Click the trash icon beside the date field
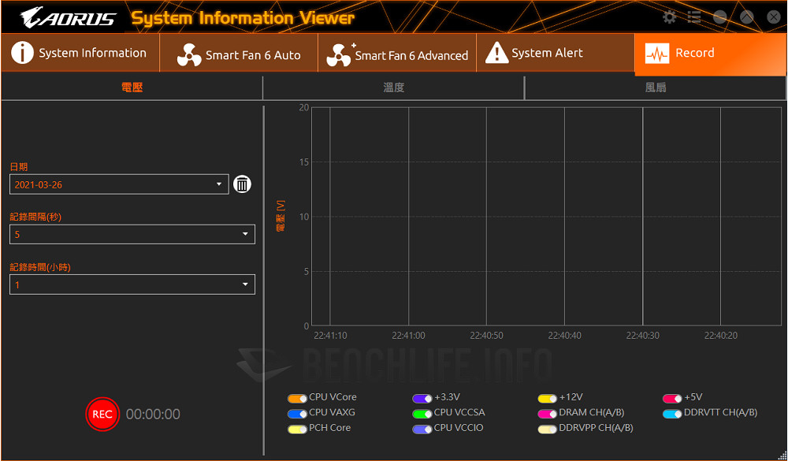 [x=242, y=184]
